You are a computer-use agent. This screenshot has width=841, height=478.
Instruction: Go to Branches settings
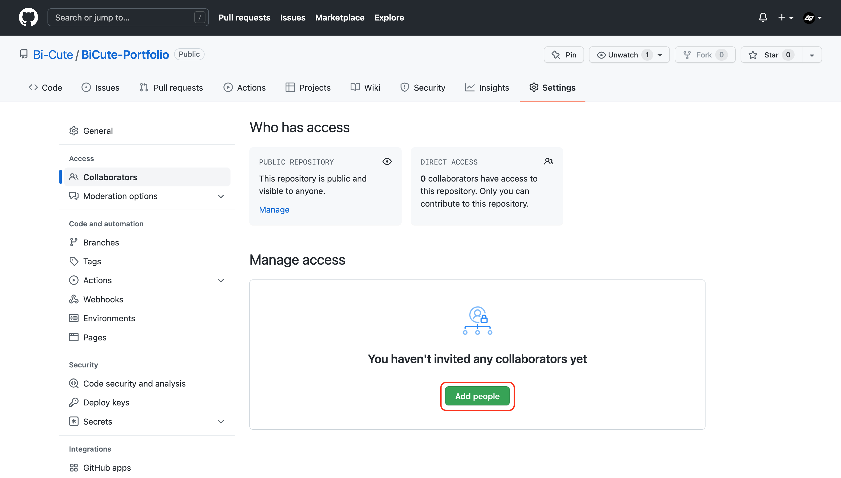click(x=101, y=242)
